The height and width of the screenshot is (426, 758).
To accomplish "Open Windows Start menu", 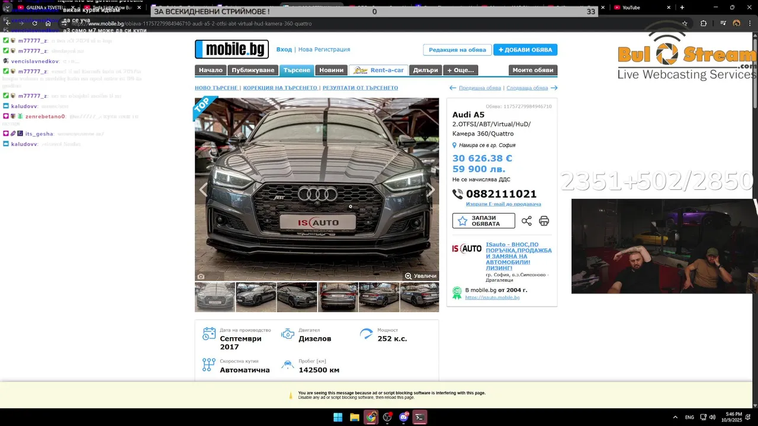I will coord(338,417).
